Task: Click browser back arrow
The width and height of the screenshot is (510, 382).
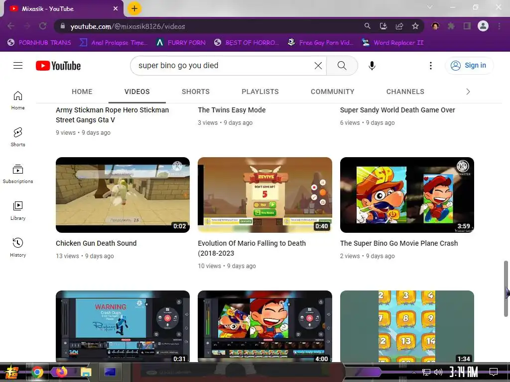Action: pos(11,26)
